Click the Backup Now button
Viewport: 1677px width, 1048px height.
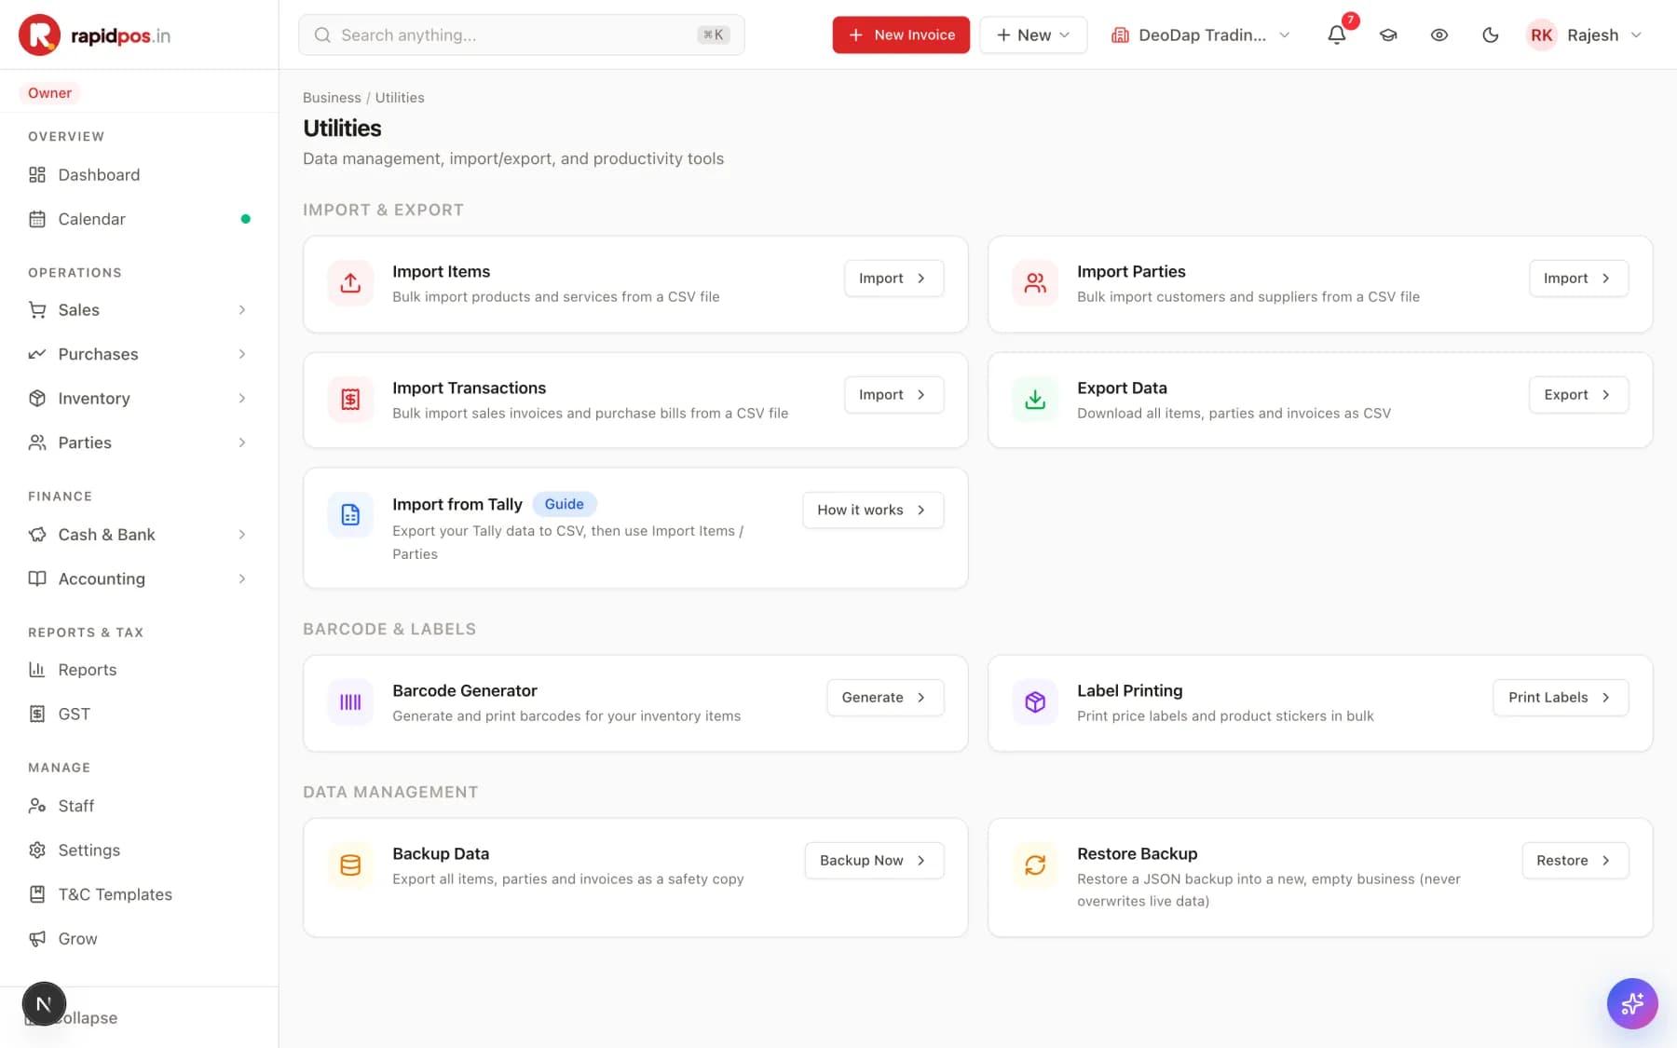click(874, 861)
